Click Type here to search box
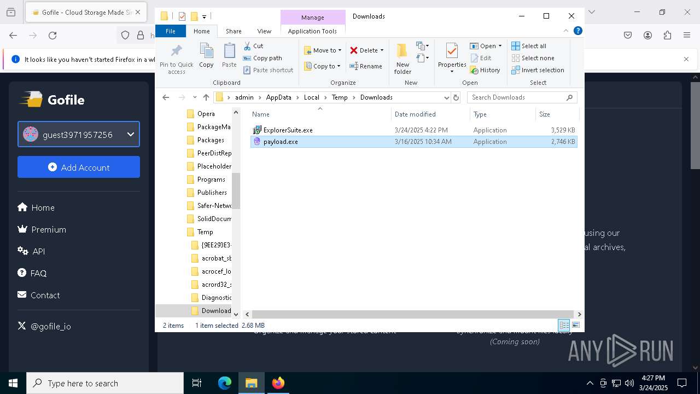Screen dimensions: 700x394 tap(105, 383)
